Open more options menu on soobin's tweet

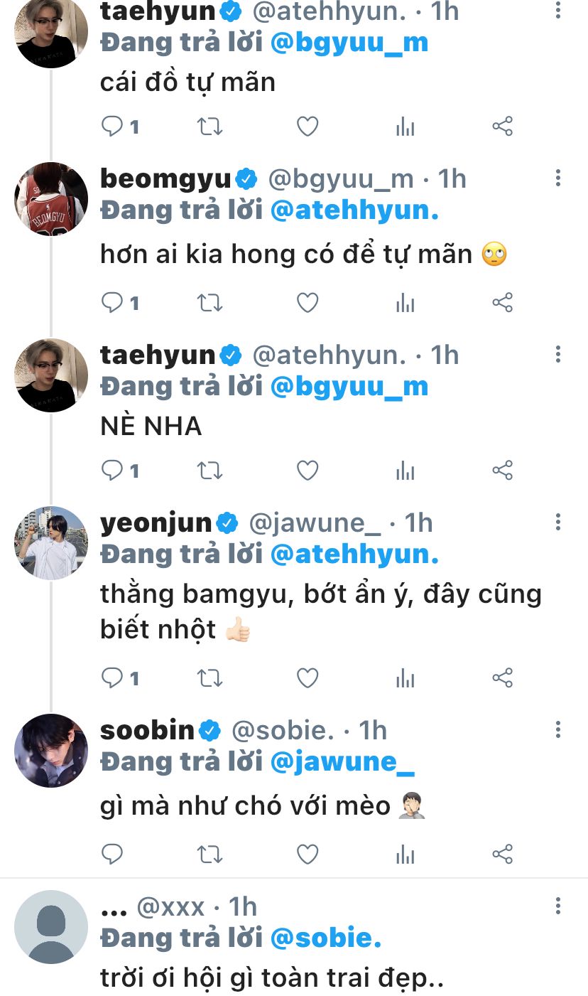(x=558, y=729)
